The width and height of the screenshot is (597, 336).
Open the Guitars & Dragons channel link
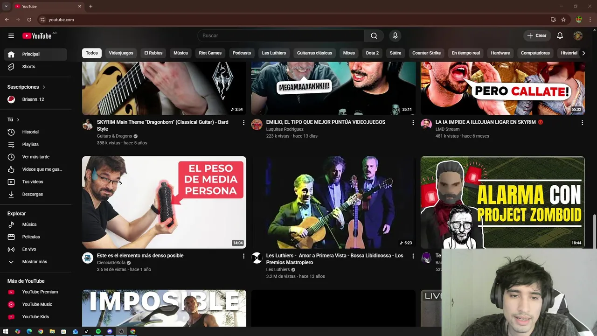click(x=115, y=136)
